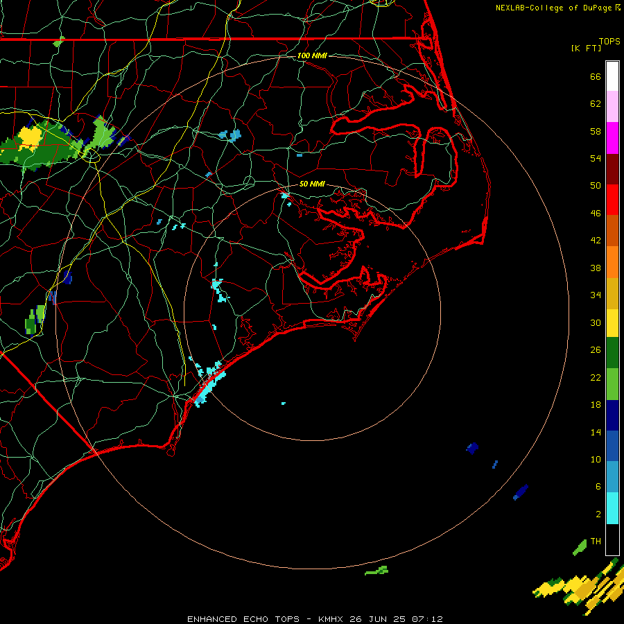Click the "[K FT]" units label
Image resolution: width=624 pixels, height=624 pixels.
click(x=586, y=48)
